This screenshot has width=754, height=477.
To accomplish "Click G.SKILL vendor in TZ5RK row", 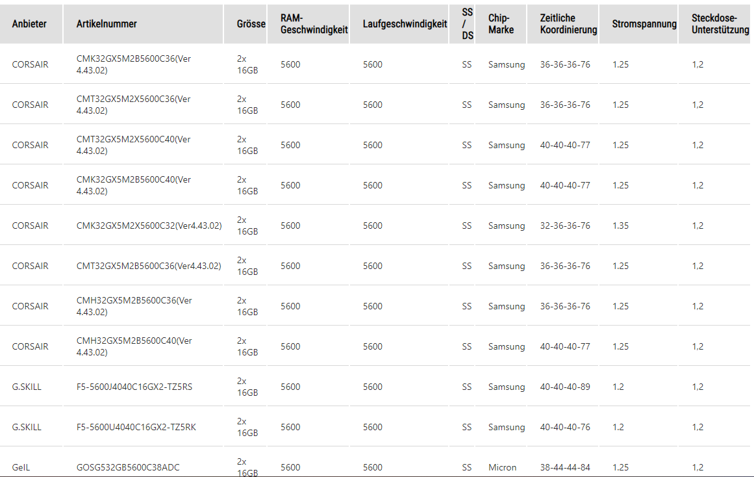I will tap(27, 428).
